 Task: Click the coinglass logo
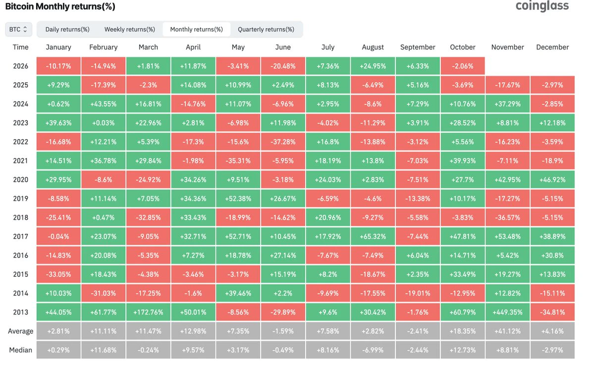click(x=542, y=6)
